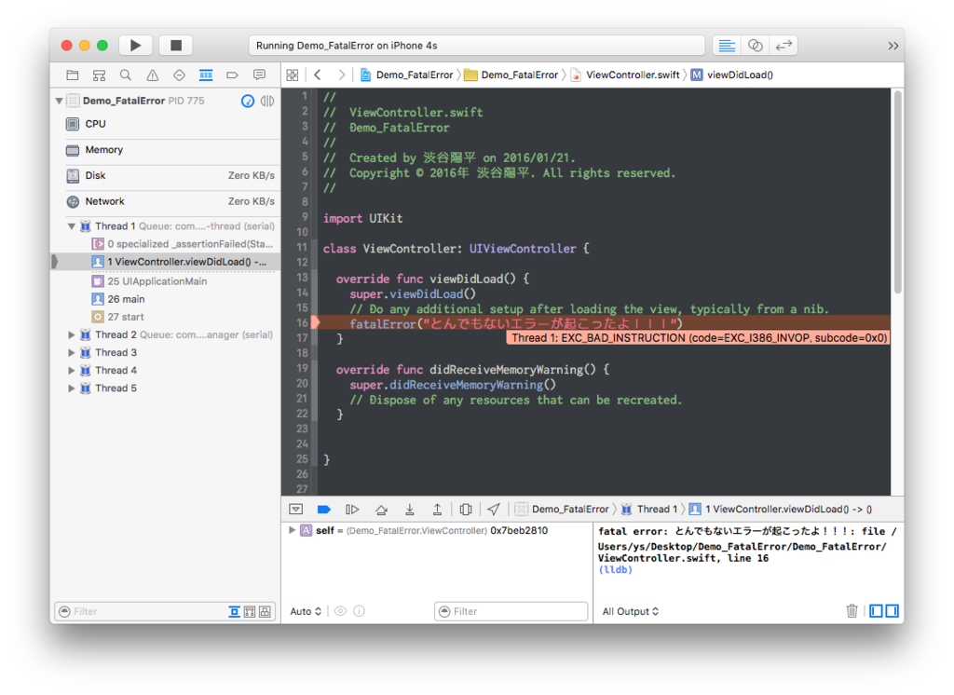This screenshot has width=954, height=695.
Task: Open the Assistant editor
Action: coord(755,46)
